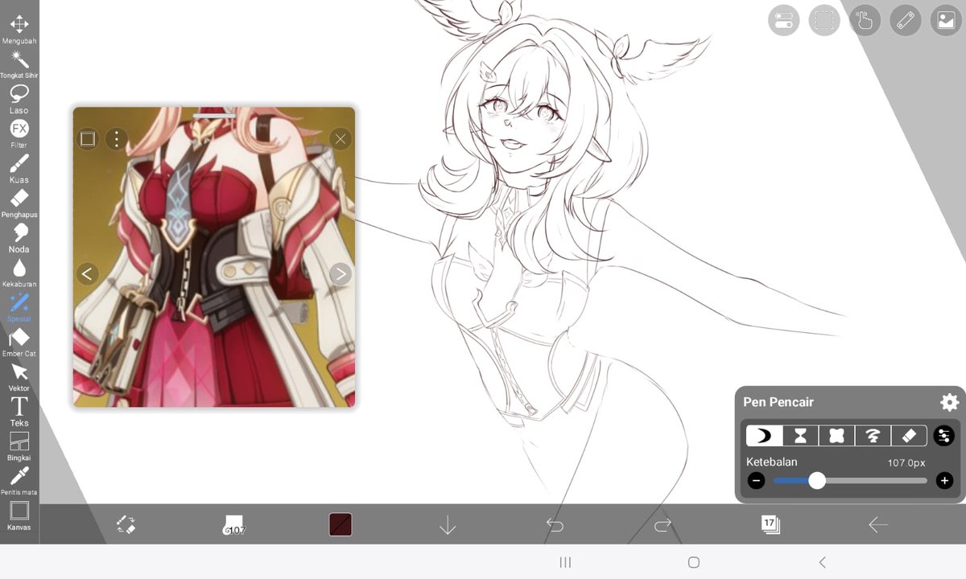
Task: Select the hourglass pen mode
Action: pyautogui.click(x=800, y=436)
